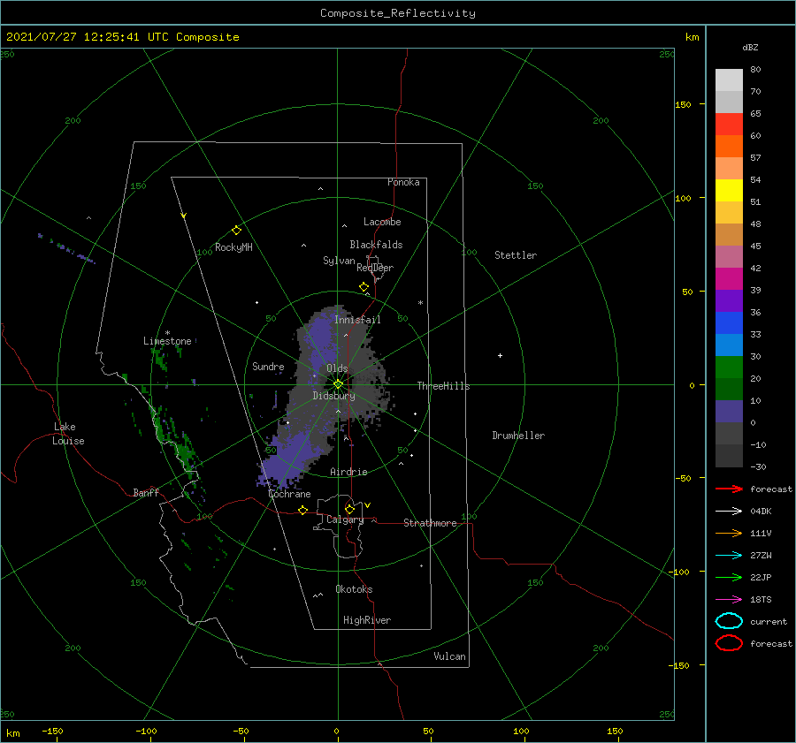
Task: Click the RedDeer city label
Action: click(375, 268)
